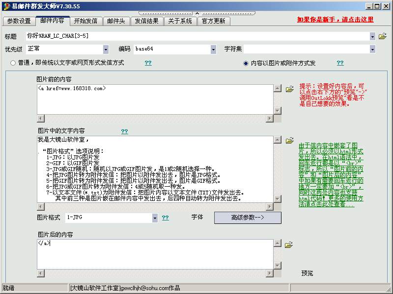Click the app icon in the title bar
The width and height of the screenshot is (393, 294).
[6, 6]
